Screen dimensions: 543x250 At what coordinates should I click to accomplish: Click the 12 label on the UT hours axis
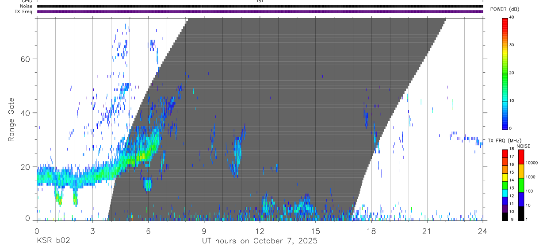pyautogui.click(x=260, y=231)
